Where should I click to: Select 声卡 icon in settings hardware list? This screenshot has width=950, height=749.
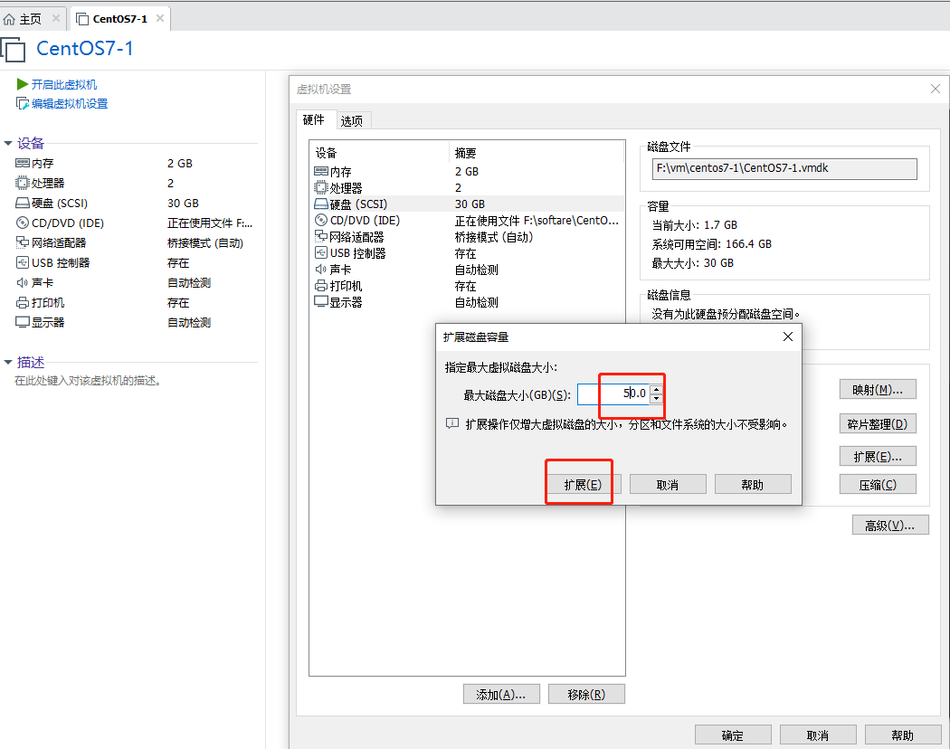click(x=321, y=269)
